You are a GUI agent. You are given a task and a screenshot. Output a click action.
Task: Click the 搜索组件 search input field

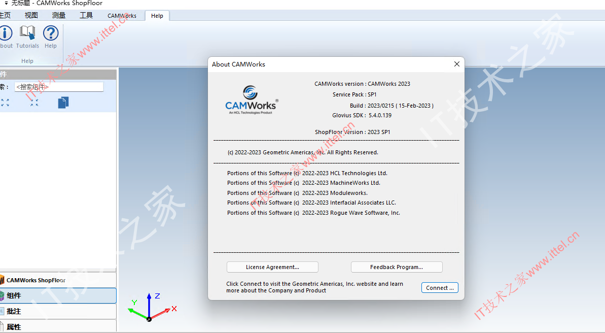59,87
